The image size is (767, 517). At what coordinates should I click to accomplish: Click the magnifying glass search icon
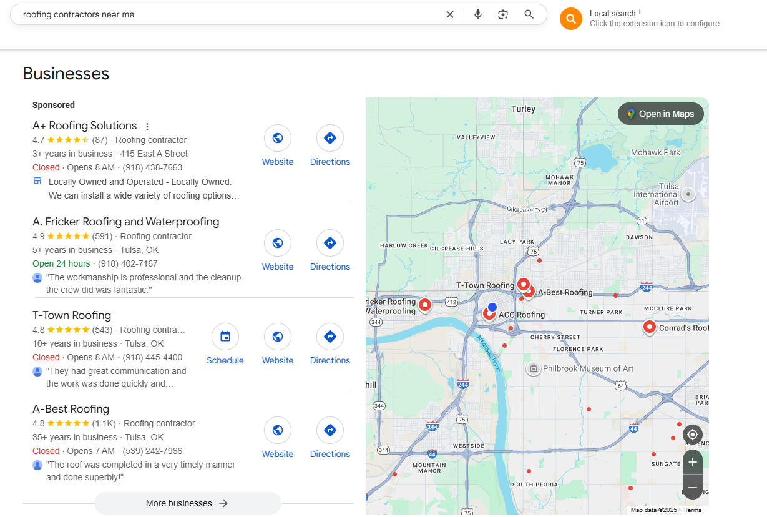coord(529,14)
